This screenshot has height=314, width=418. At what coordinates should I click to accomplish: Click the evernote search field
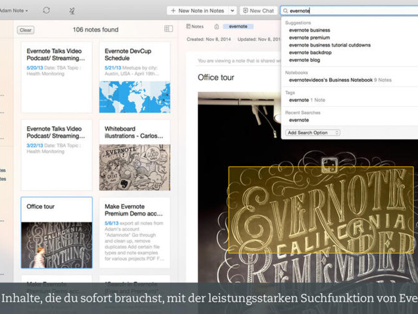[349, 11]
